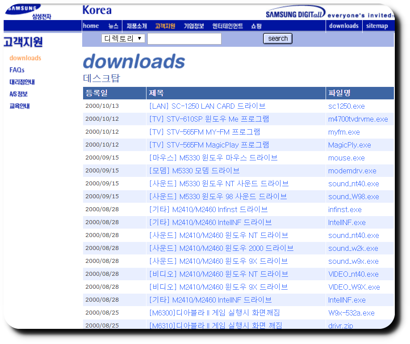Viewport: 410px width, 344px height.
Task: Select the date 2000/10/13
Action: pos(102,106)
